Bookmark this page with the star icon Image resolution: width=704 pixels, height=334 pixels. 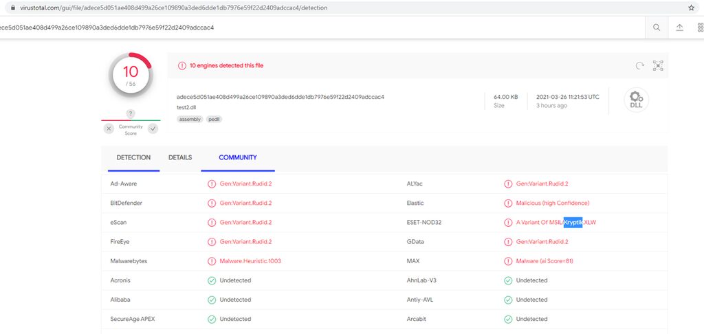click(692, 8)
